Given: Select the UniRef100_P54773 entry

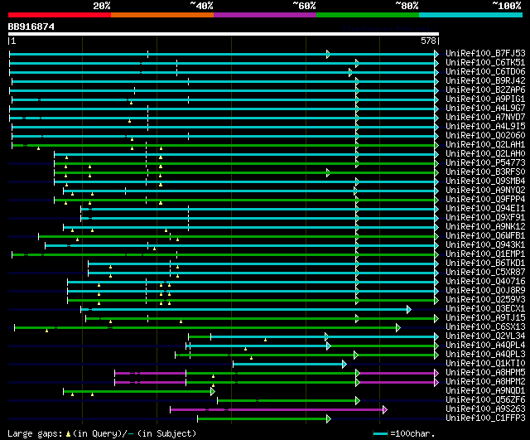Looking at the screenshot, I should (485, 163).
